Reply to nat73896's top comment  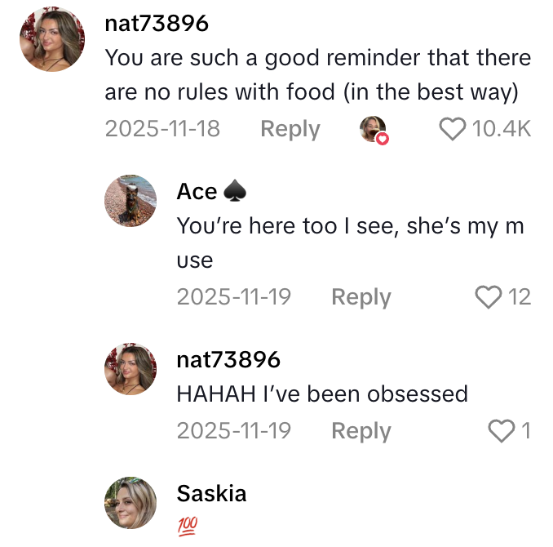[290, 129]
